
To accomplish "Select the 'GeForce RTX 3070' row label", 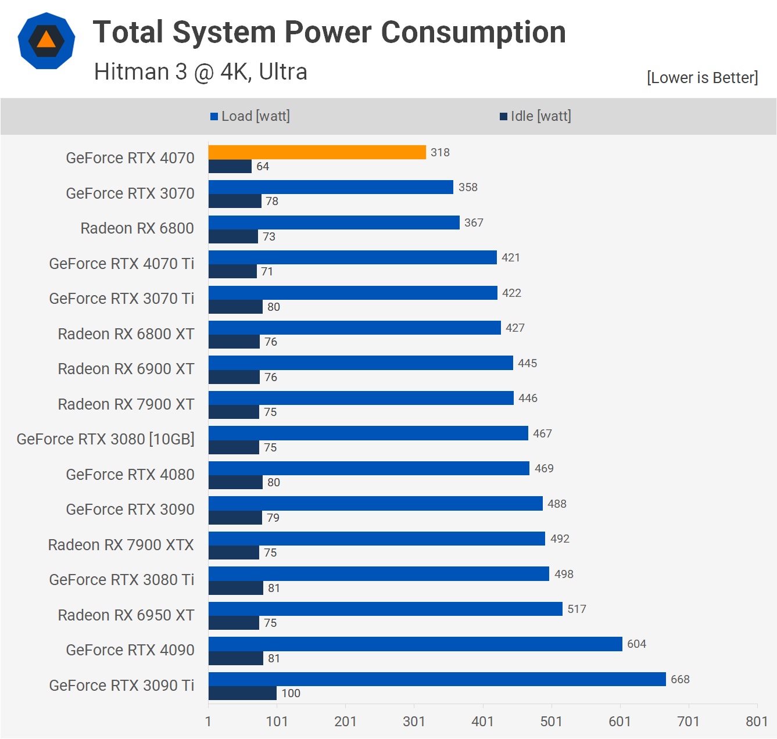I will [x=130, y=193].
